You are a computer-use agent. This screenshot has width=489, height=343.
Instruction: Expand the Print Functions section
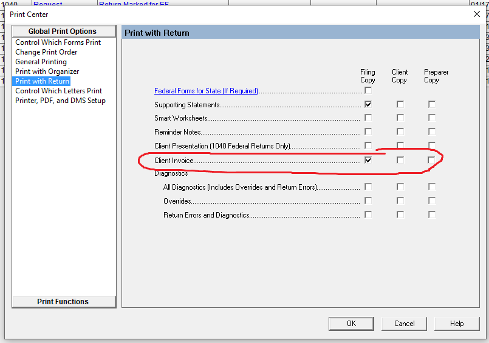pyautogui.click(x=63, y=302)
